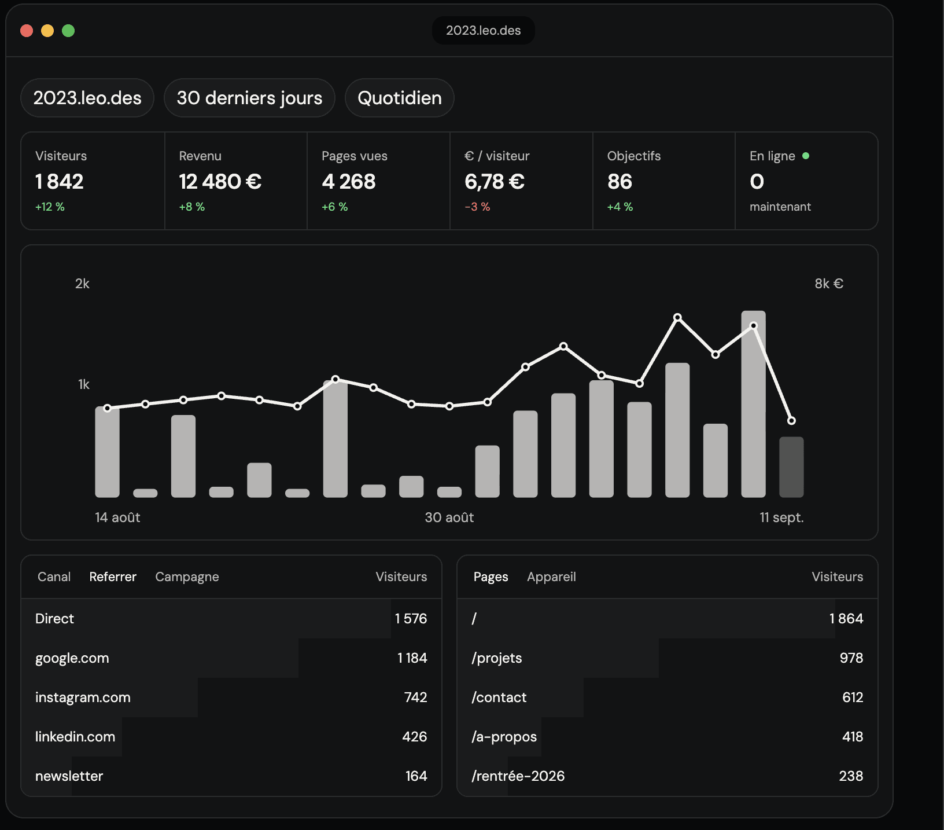Click the 12 480 € revenue value
944x830 pixels.
point(220,182)
